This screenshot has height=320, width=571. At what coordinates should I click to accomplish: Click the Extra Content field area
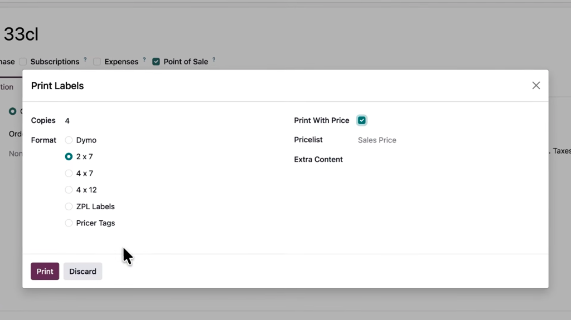pyautogui.click(x=448, y=160)
